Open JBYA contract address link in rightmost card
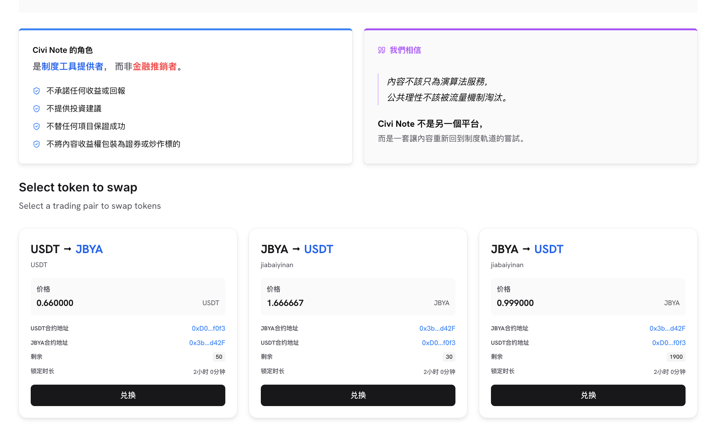Image resolution: width=717 pixels, height=436 pixels. 667,328
